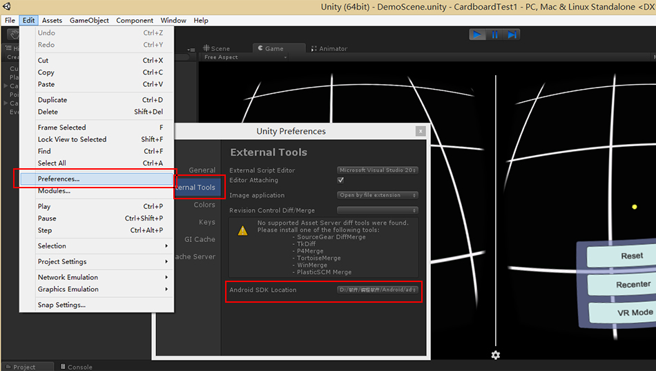Select Delete in the Edit menu
Screen dimensions: 656x371
(97, 112)
